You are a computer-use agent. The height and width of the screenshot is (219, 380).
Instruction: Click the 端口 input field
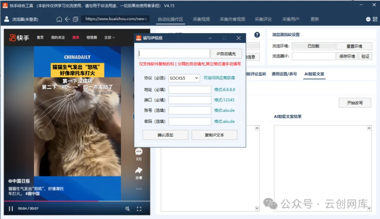[190, 100]
